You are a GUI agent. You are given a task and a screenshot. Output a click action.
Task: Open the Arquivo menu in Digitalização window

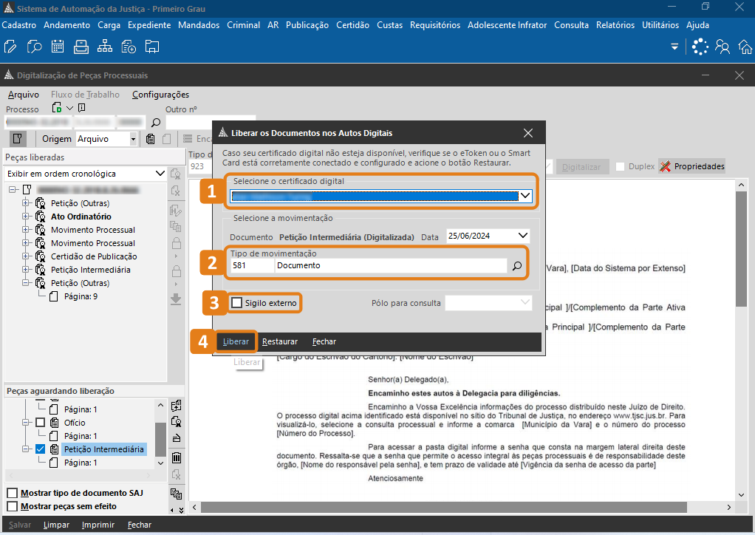point(24,95)
